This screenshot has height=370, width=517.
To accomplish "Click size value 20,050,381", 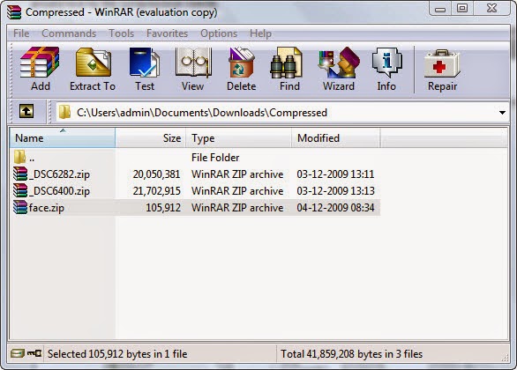I will tap(157, 174).
